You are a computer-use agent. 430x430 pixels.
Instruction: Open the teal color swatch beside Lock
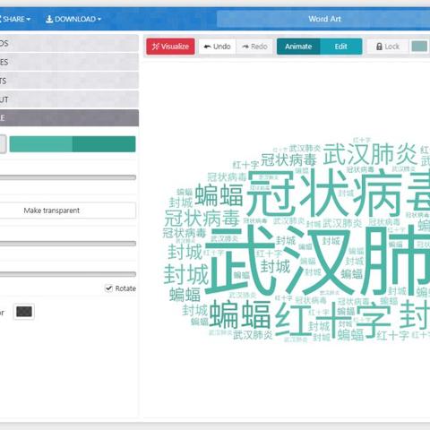(x=419, y=47)
